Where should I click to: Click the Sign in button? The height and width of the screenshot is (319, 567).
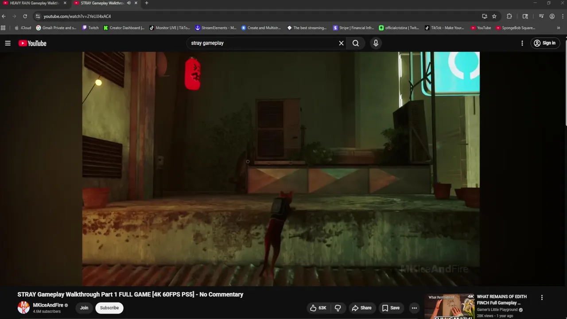click(544, 43)
